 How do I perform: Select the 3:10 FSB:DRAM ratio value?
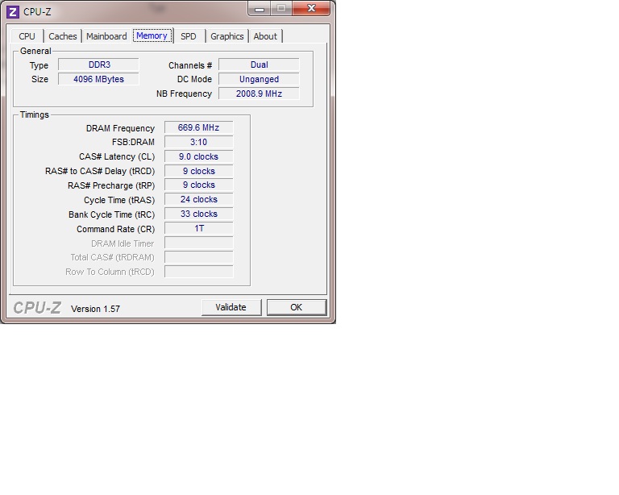tap(198, 142)
